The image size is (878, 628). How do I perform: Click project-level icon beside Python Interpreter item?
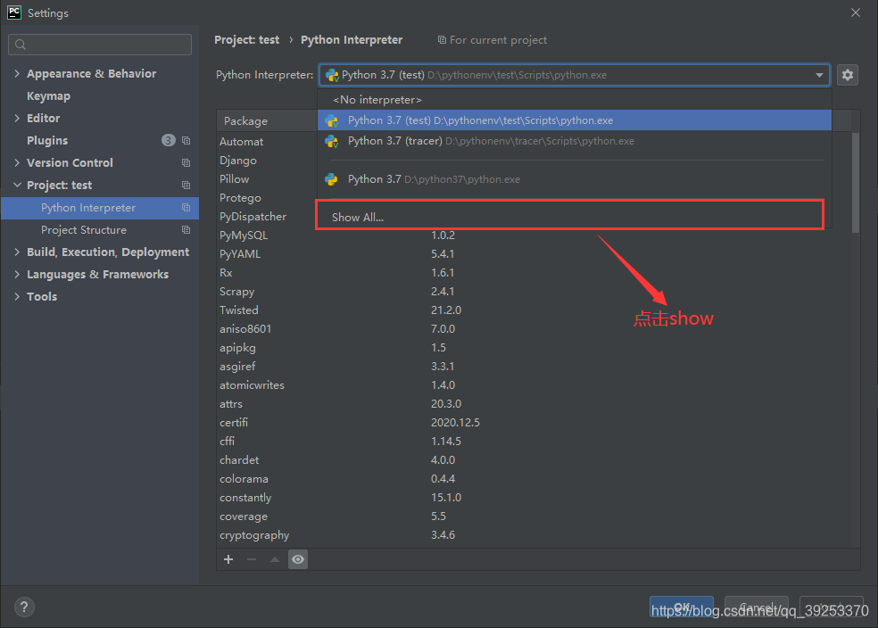[186, 208]
